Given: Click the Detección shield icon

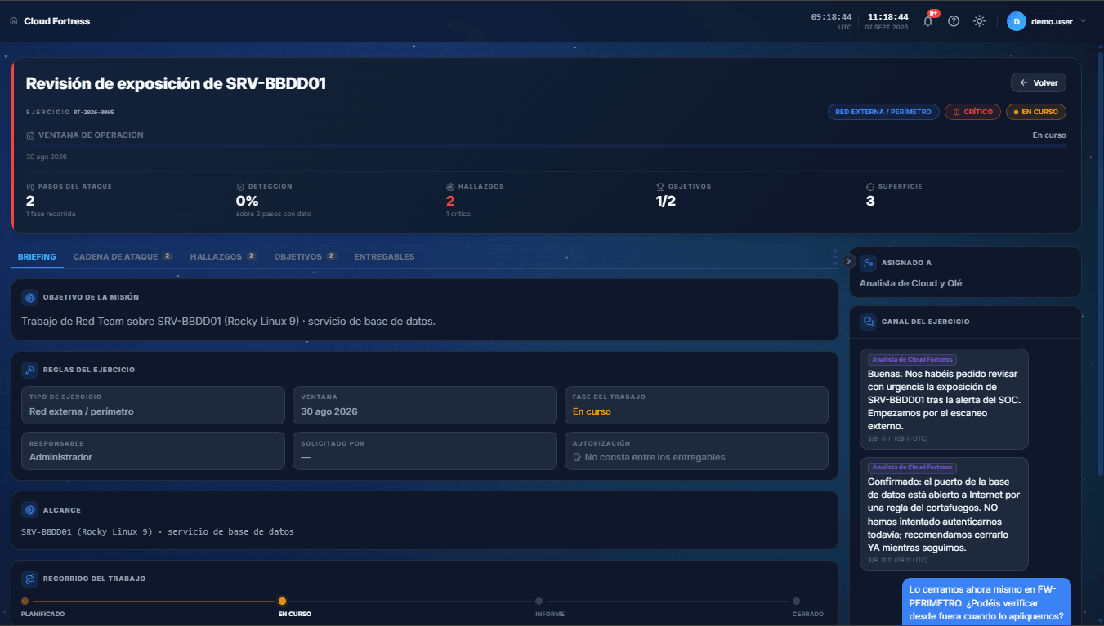Looking at the screenshot, I should coord(240,186).
